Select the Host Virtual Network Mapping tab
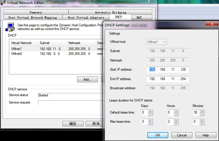Viewport: 219px width, 141px height. pyautogui.click(x=32, y=17)
